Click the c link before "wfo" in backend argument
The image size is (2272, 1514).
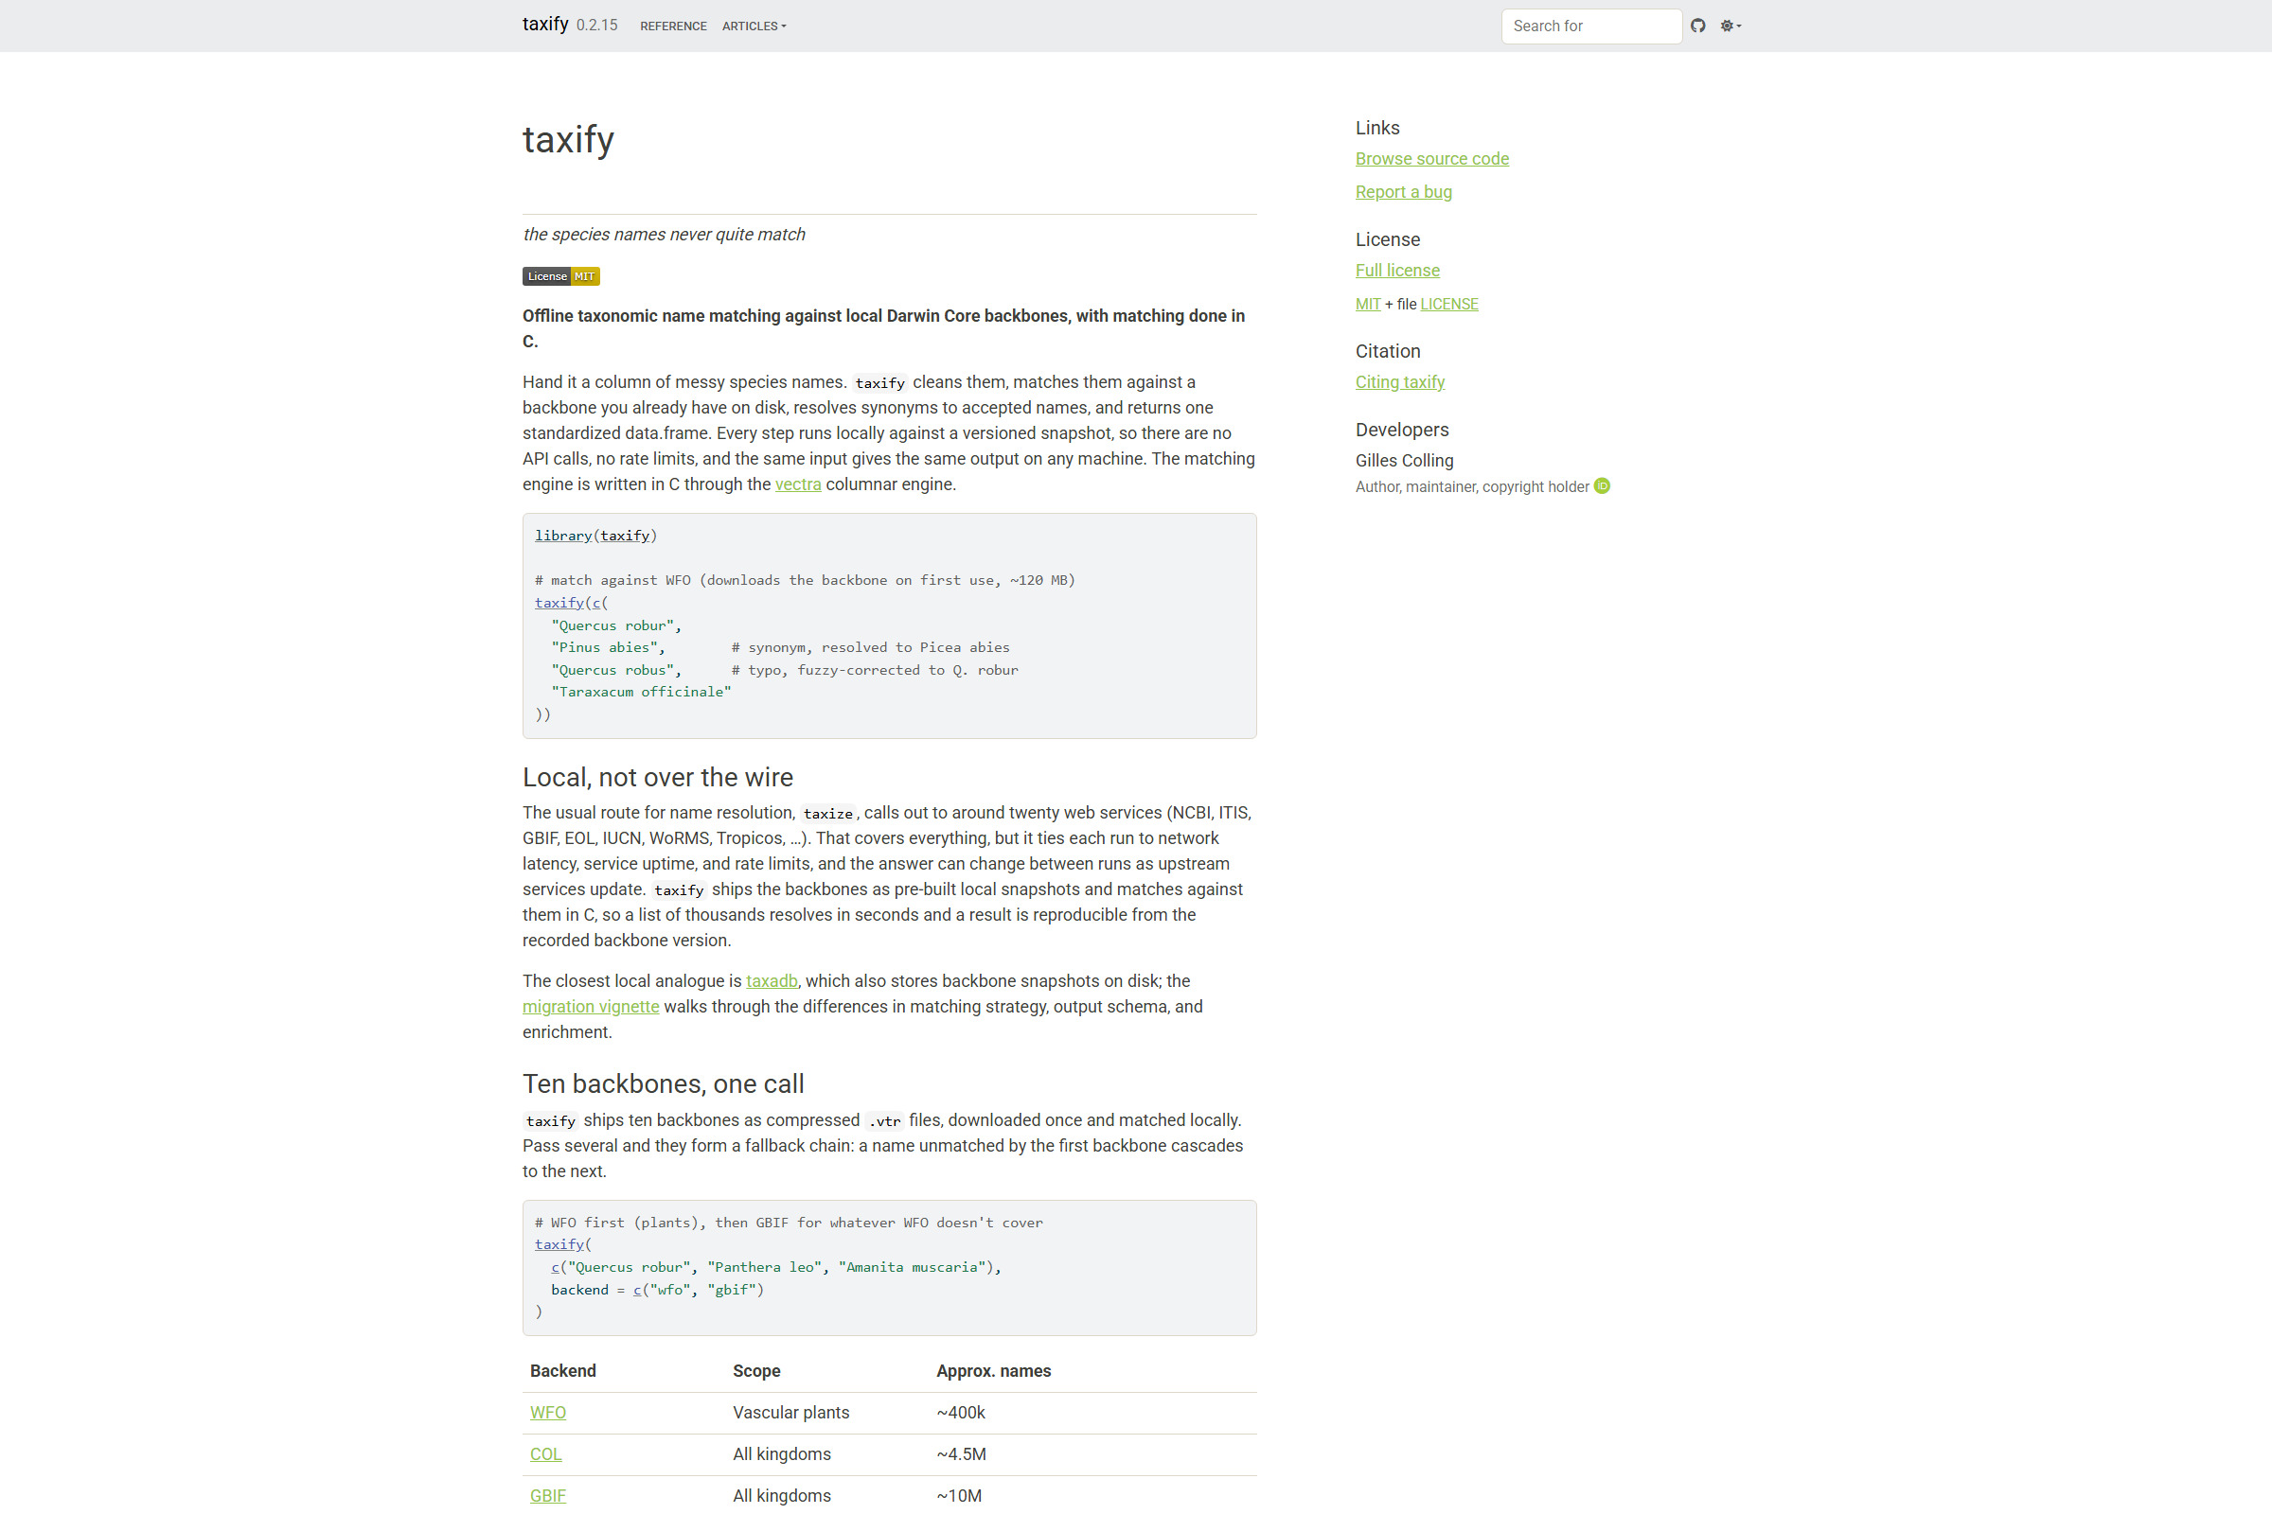click(637, 1290)
